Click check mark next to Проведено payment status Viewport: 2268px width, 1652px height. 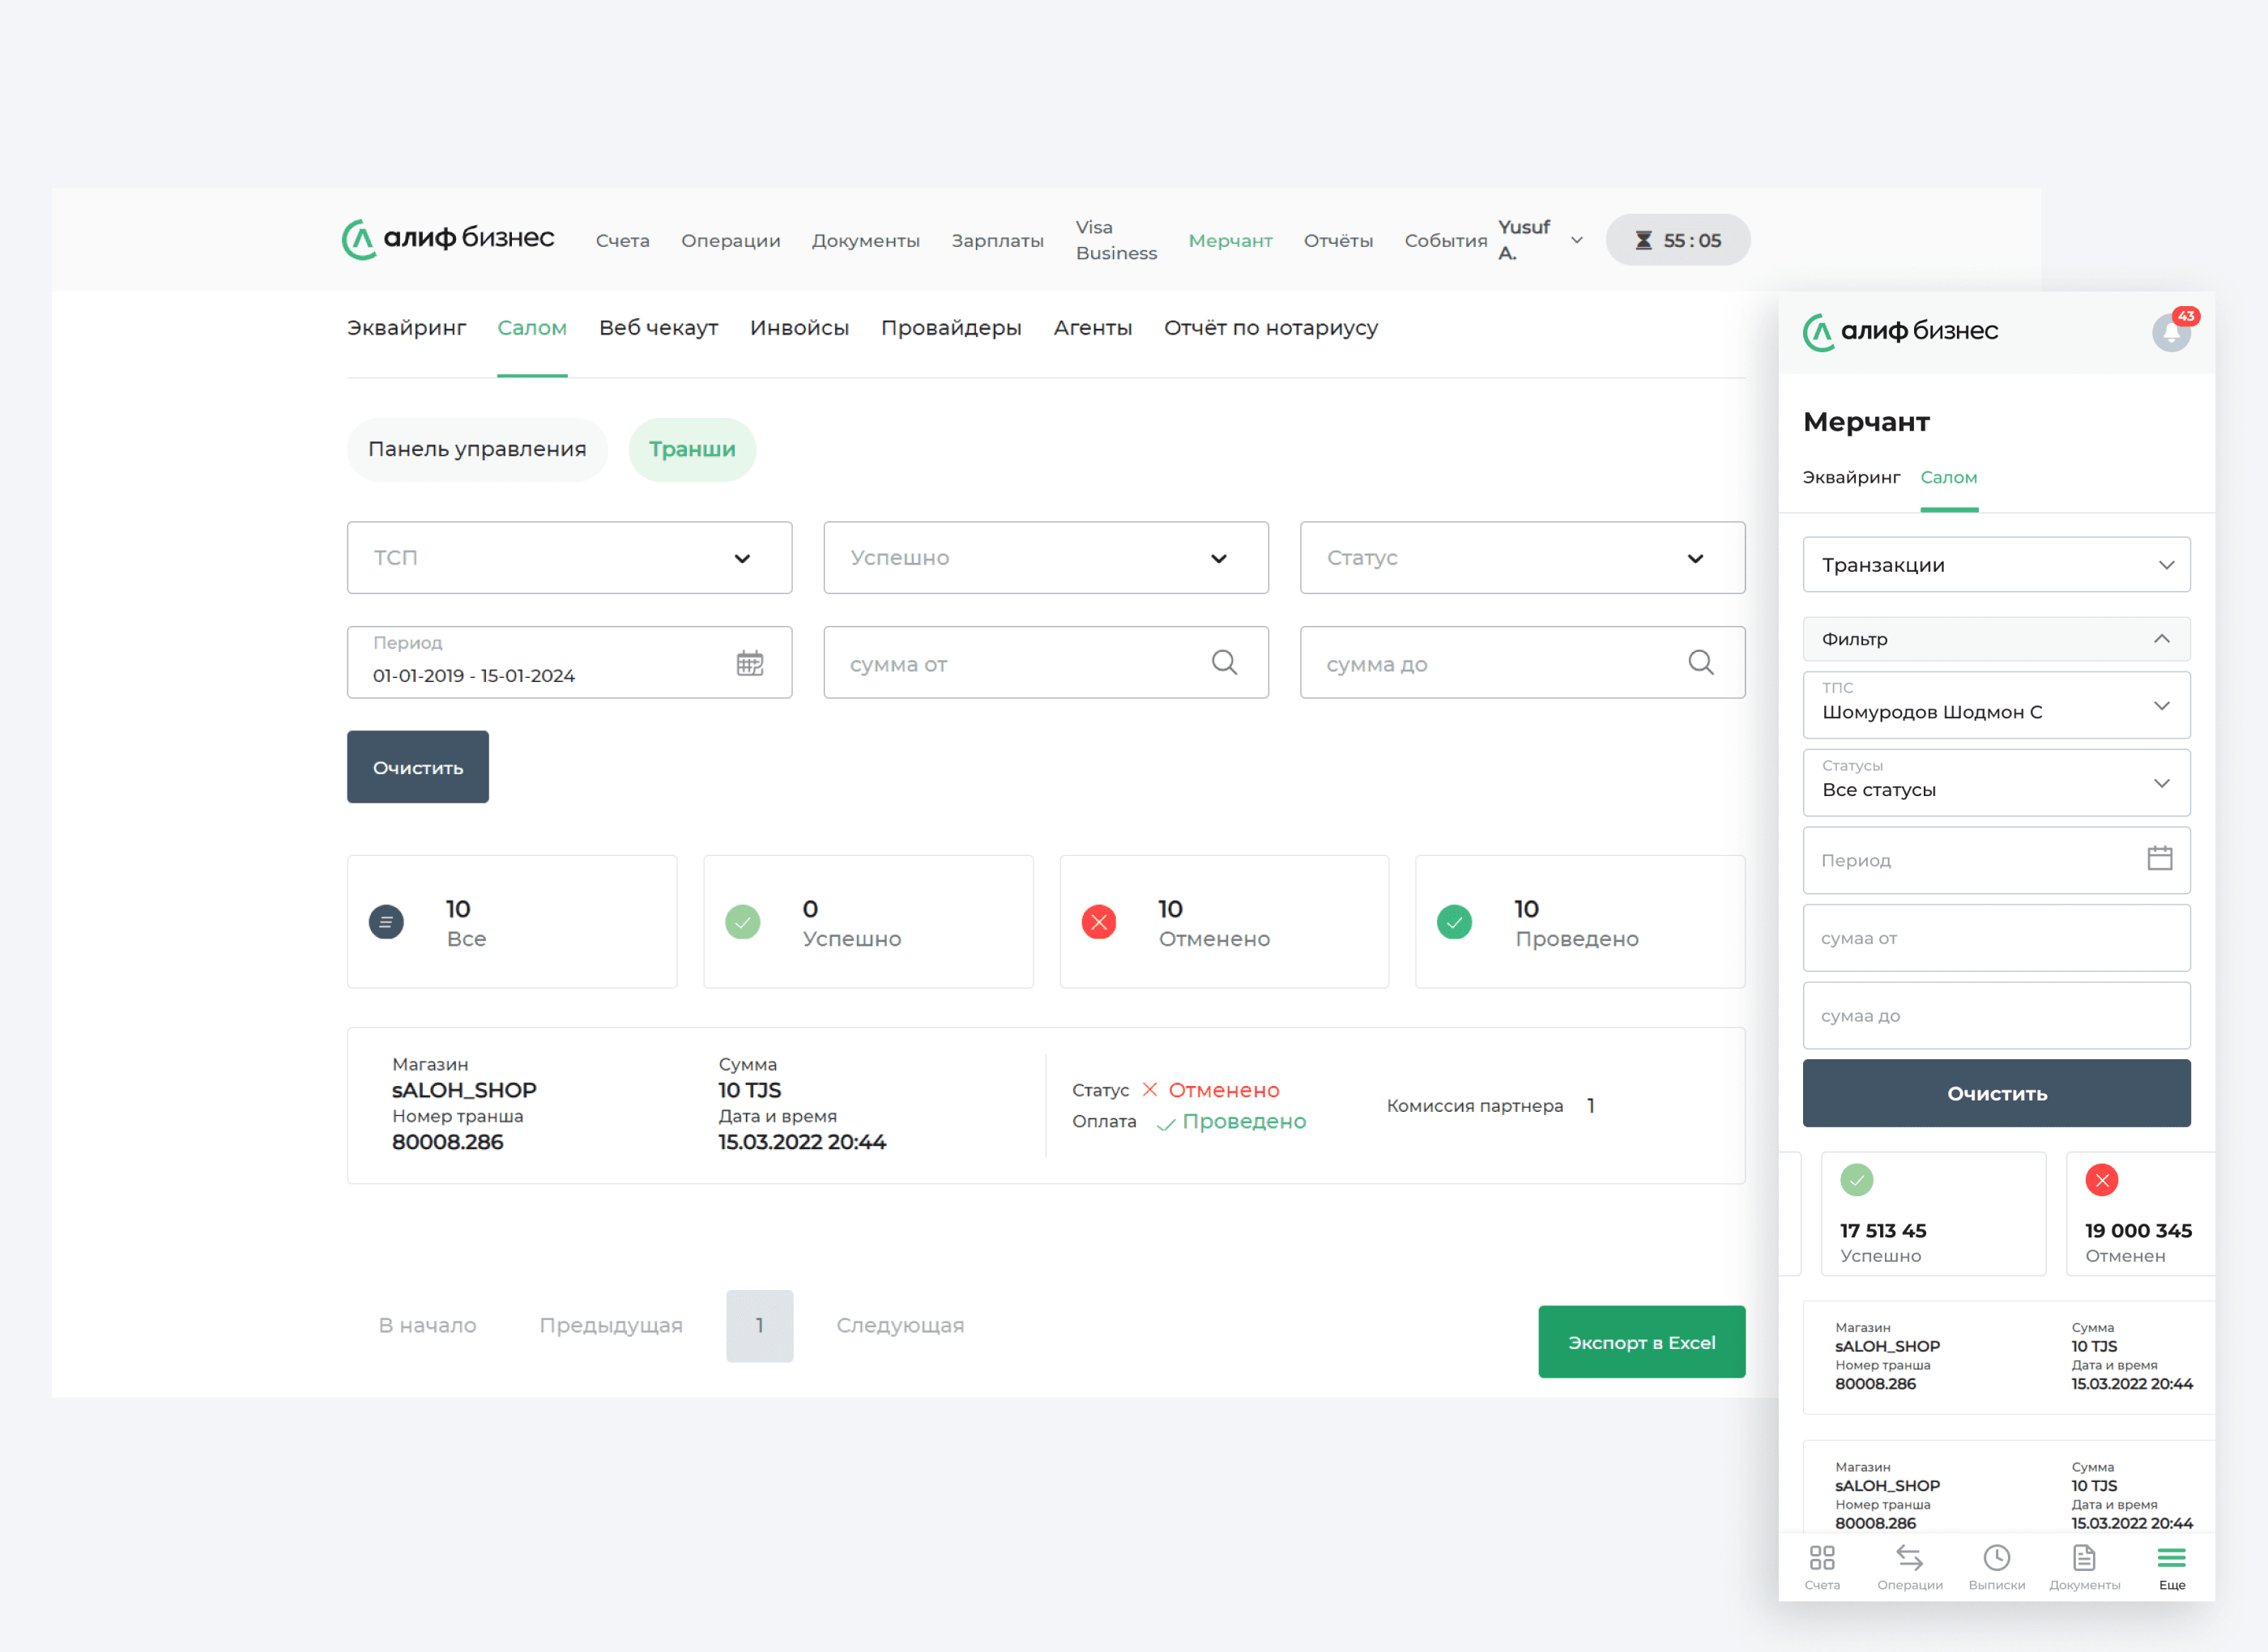tap(1166, 1124)
